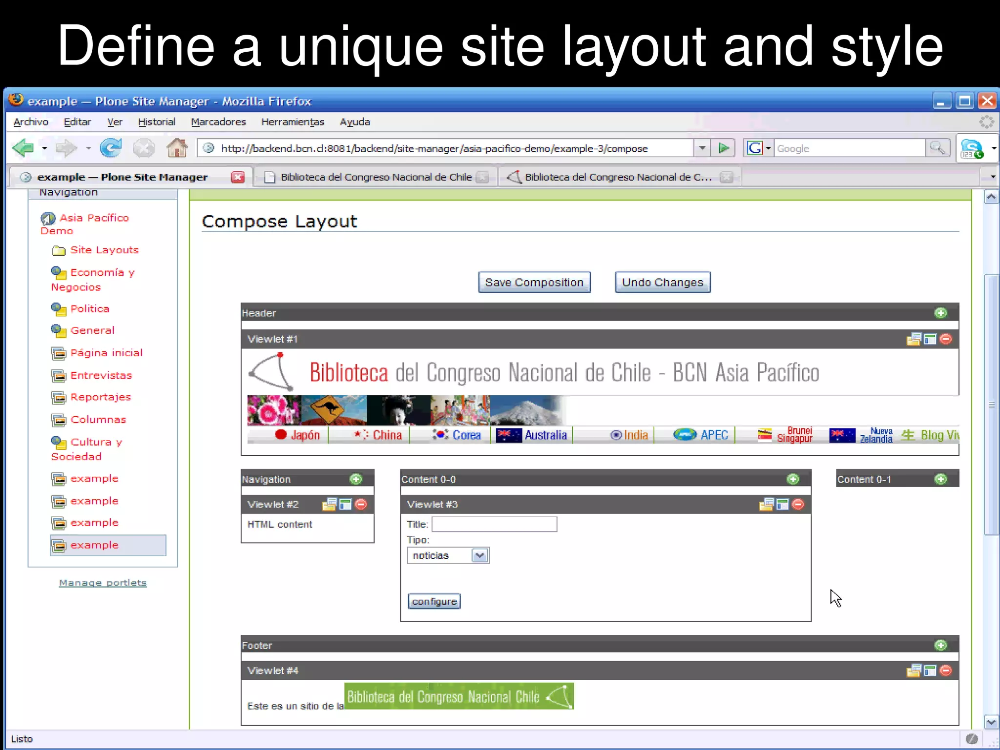Screen dimensions: 1000x750
Task: Click the address bar URL field
Action: [445, 148]
